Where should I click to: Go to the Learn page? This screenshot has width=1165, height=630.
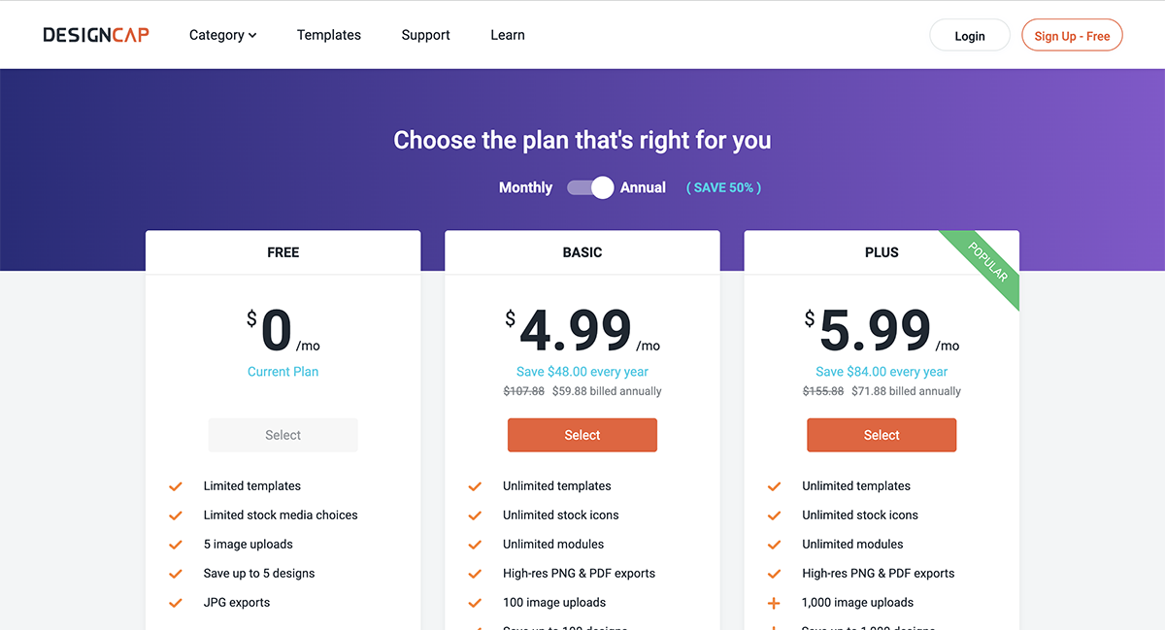(x=508, y=35)
